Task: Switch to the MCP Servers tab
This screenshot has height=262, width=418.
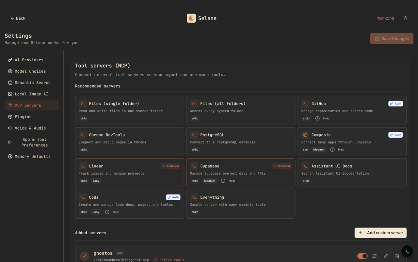Action: click(x=27, y=105)
